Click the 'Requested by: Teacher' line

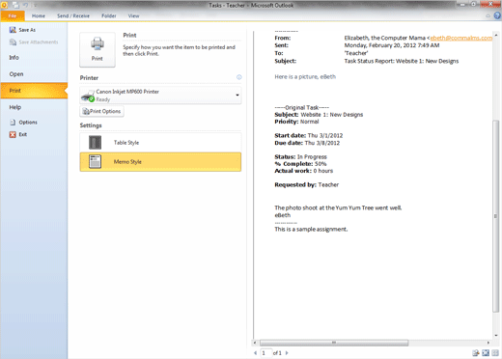(307, 184)
